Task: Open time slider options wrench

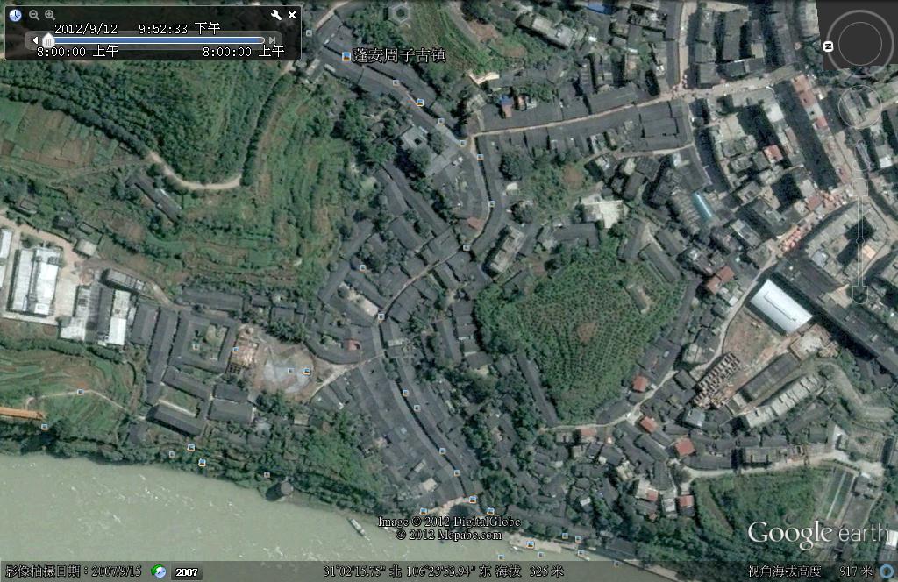Action: [x=276, y=15]
